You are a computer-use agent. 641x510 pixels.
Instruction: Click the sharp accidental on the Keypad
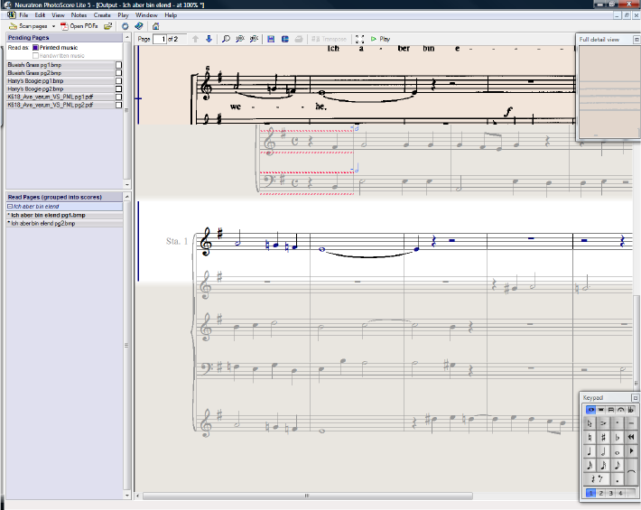point(604,437)
